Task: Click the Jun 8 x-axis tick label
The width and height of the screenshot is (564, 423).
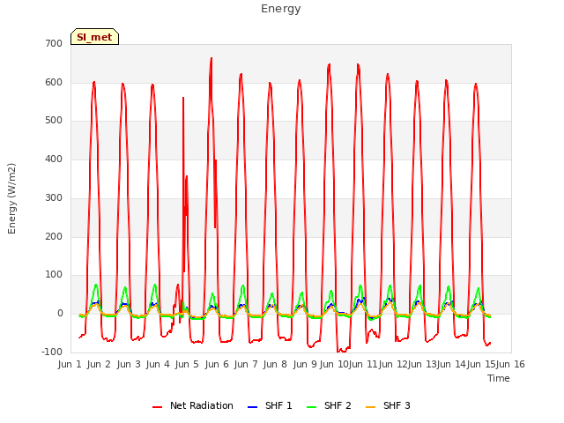Action: (275, 364)
